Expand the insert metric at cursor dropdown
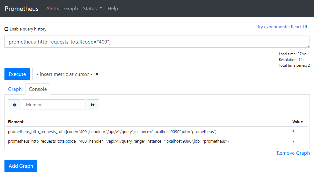The image size is (314, 182). pyautogui.click(x=67, y=74)
